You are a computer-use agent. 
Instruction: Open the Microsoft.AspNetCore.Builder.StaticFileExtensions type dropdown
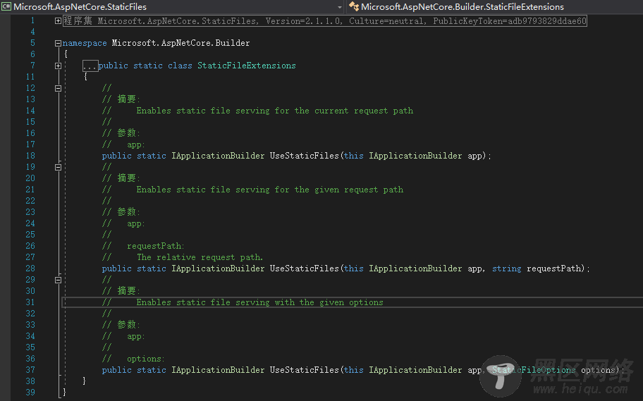pos(496,6)
